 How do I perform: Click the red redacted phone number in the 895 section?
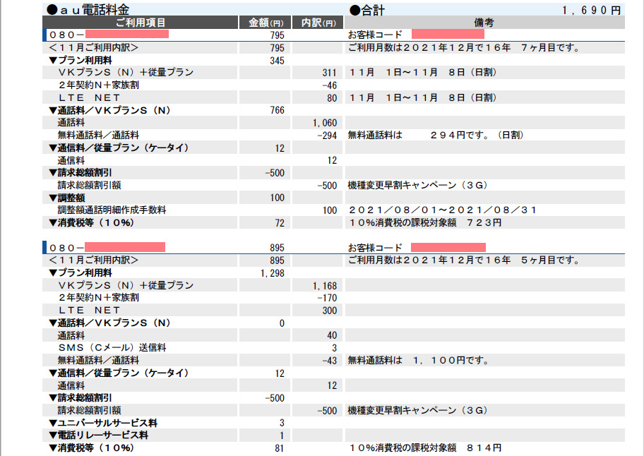pyautogui.click(x=125, y=247)
